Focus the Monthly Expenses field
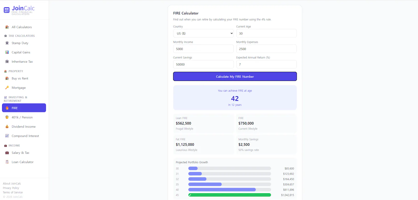This screenshot has width=418, height=200. (266, 49)
